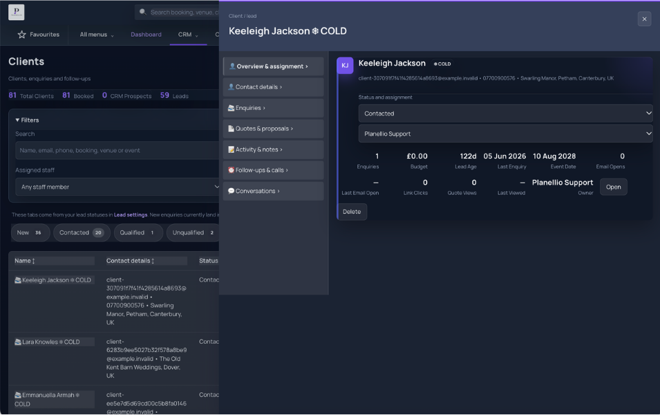Open the Favourites menu
Image resolution: width=660 pixels, height=415 pixels.
(38, 35)
